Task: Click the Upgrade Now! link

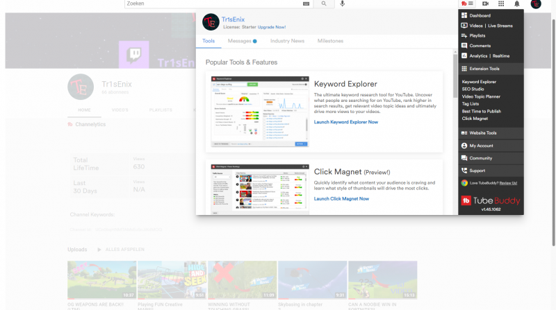Action: click(x=272, y=27)
